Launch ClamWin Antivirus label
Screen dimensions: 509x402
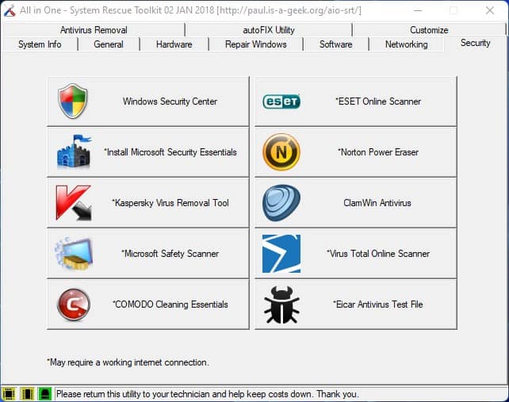(377, 203)
